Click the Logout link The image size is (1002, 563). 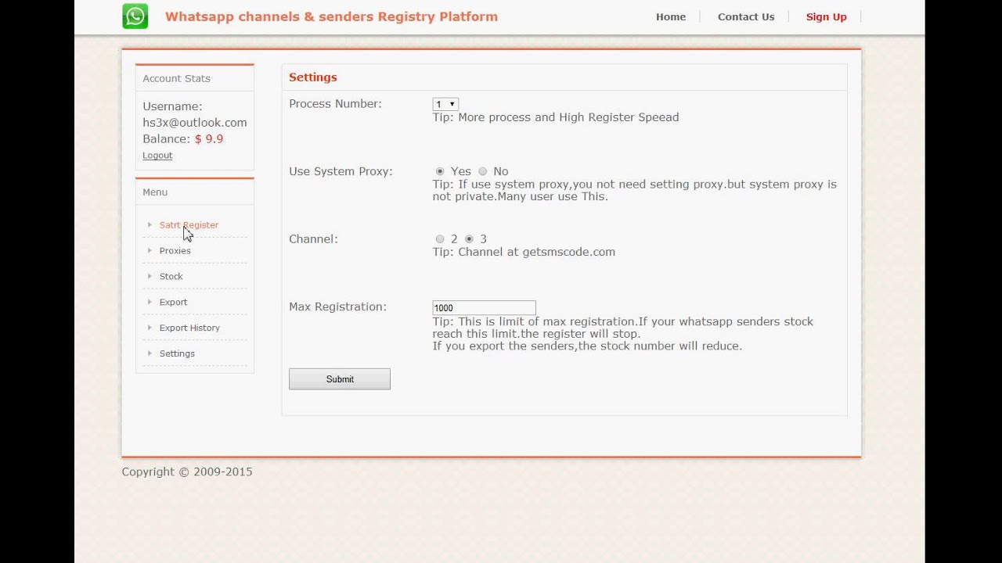157,156
